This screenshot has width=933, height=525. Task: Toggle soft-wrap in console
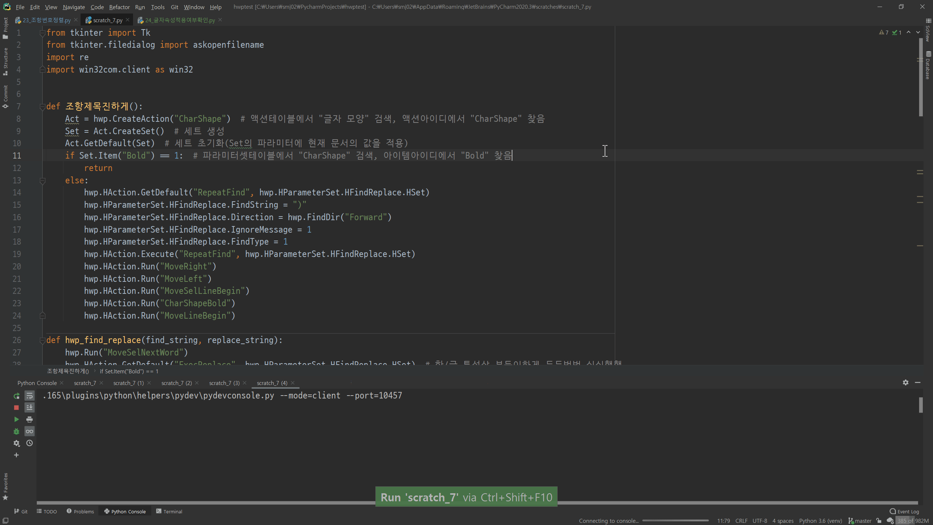point(30,396)
